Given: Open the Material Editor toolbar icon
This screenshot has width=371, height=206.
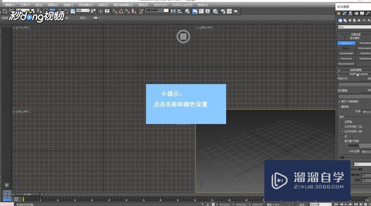Looking at the screenshot, I should pos(215,11).
